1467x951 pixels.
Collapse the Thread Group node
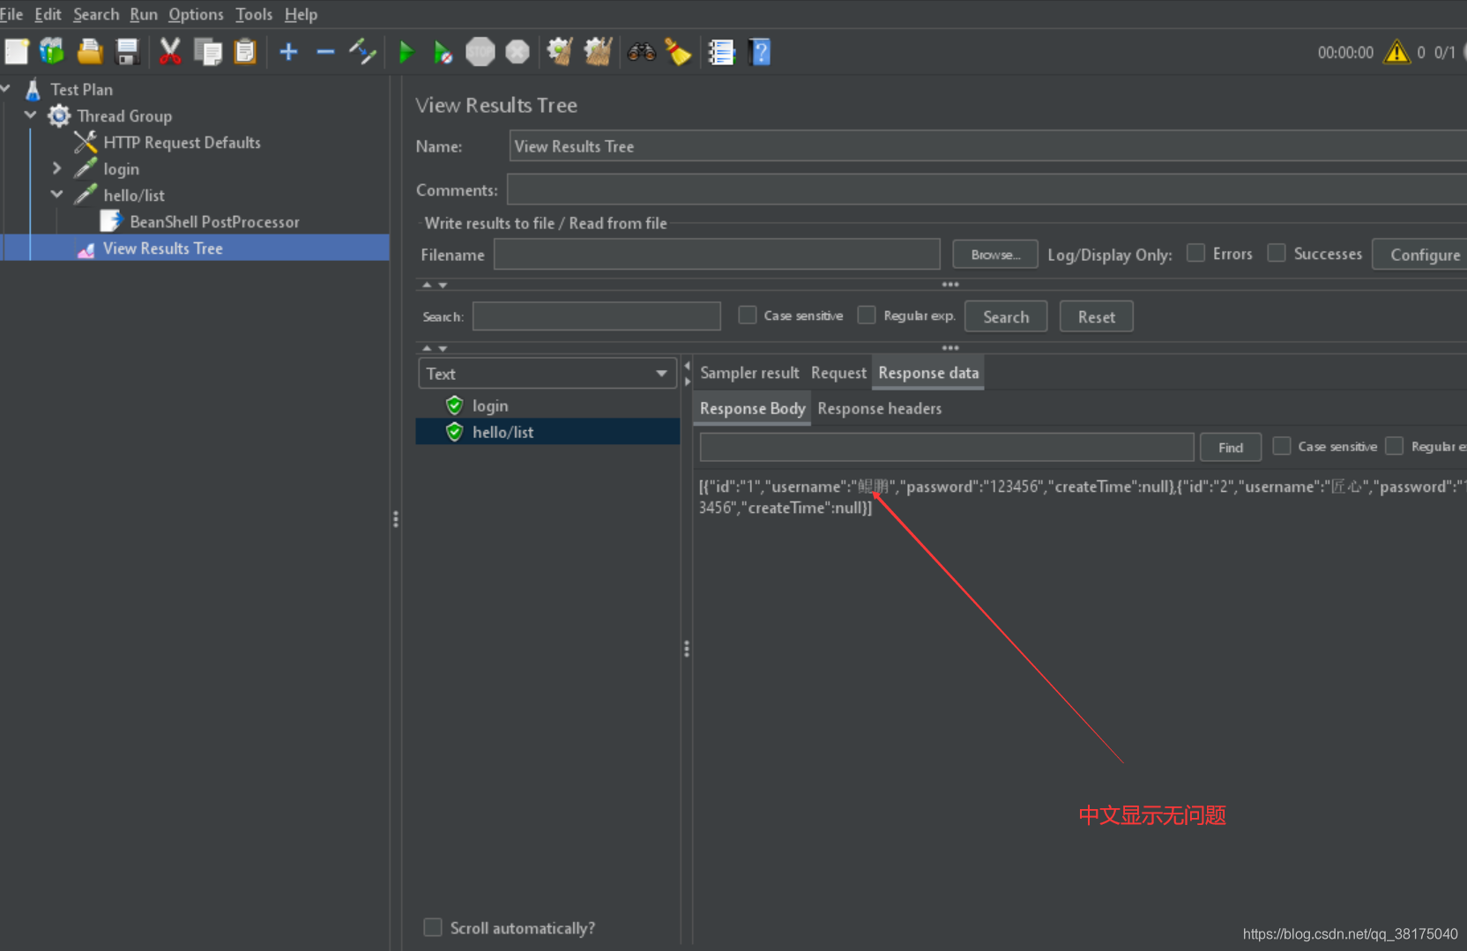click(31, 115)
